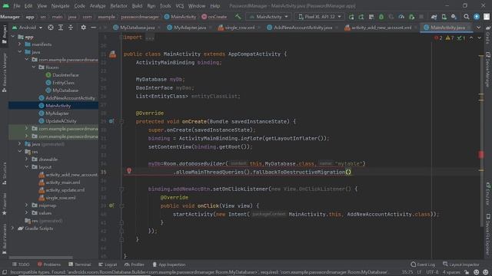
Task: Collapse the Room package
Action: 34,67
